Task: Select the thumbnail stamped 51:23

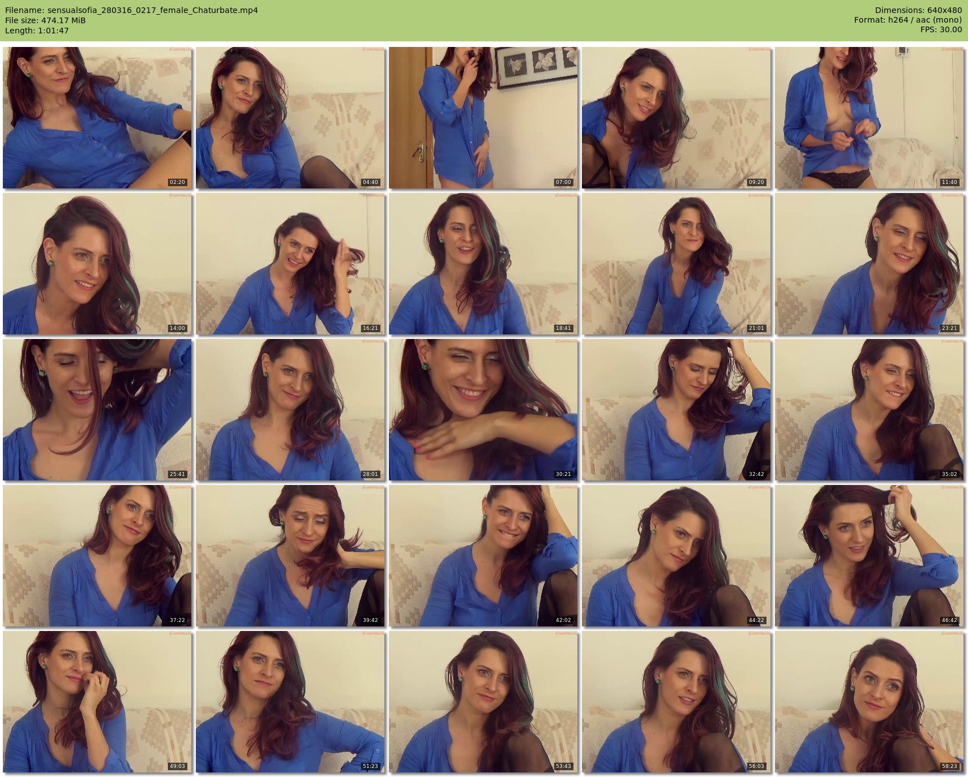Action: [x=290, y=702]
